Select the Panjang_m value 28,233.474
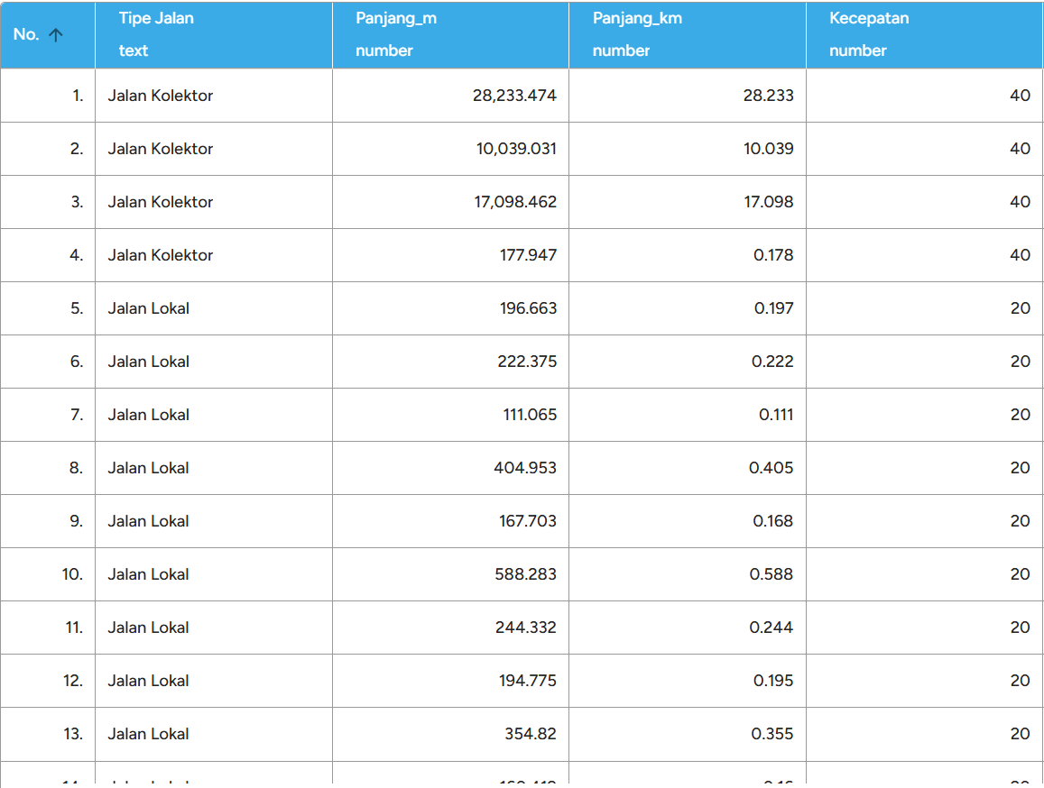 512,95
